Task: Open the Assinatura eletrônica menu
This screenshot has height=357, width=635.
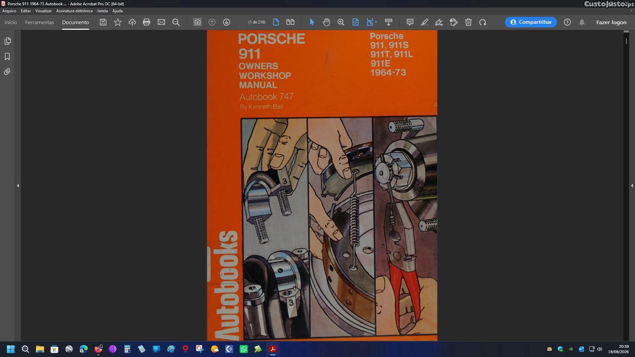Action: [x=74, y=11]
